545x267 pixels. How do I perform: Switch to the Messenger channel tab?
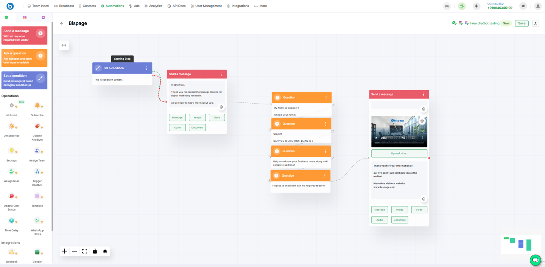pyautogui.click(x=44, y=17)
